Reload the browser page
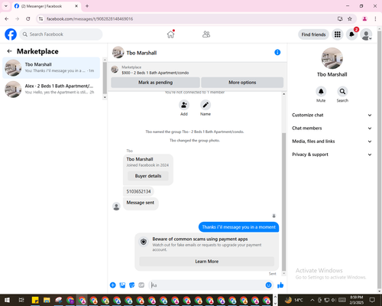The height and width of the screenshot is (306, 382). click(x=28, y=19)
